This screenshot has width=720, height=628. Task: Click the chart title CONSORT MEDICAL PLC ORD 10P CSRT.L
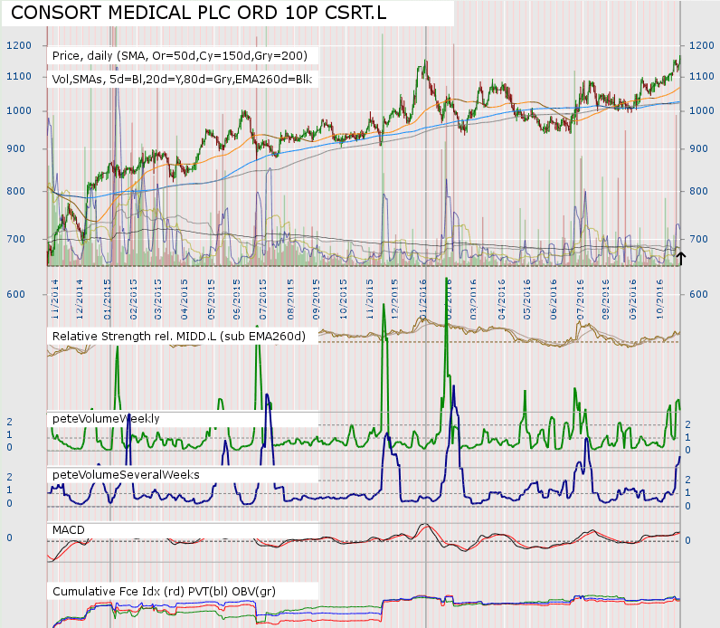pos(198,13)
